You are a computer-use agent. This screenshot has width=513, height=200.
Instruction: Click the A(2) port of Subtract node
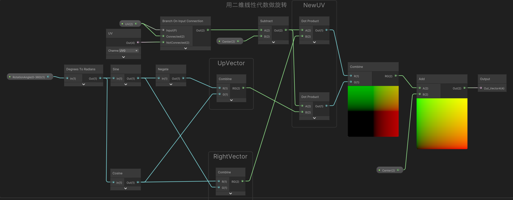pyautogui.click(x=261, y=30)
